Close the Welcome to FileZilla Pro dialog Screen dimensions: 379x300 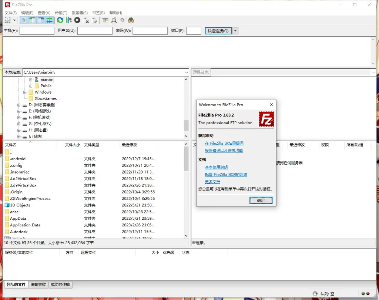[x=271, y=104]
